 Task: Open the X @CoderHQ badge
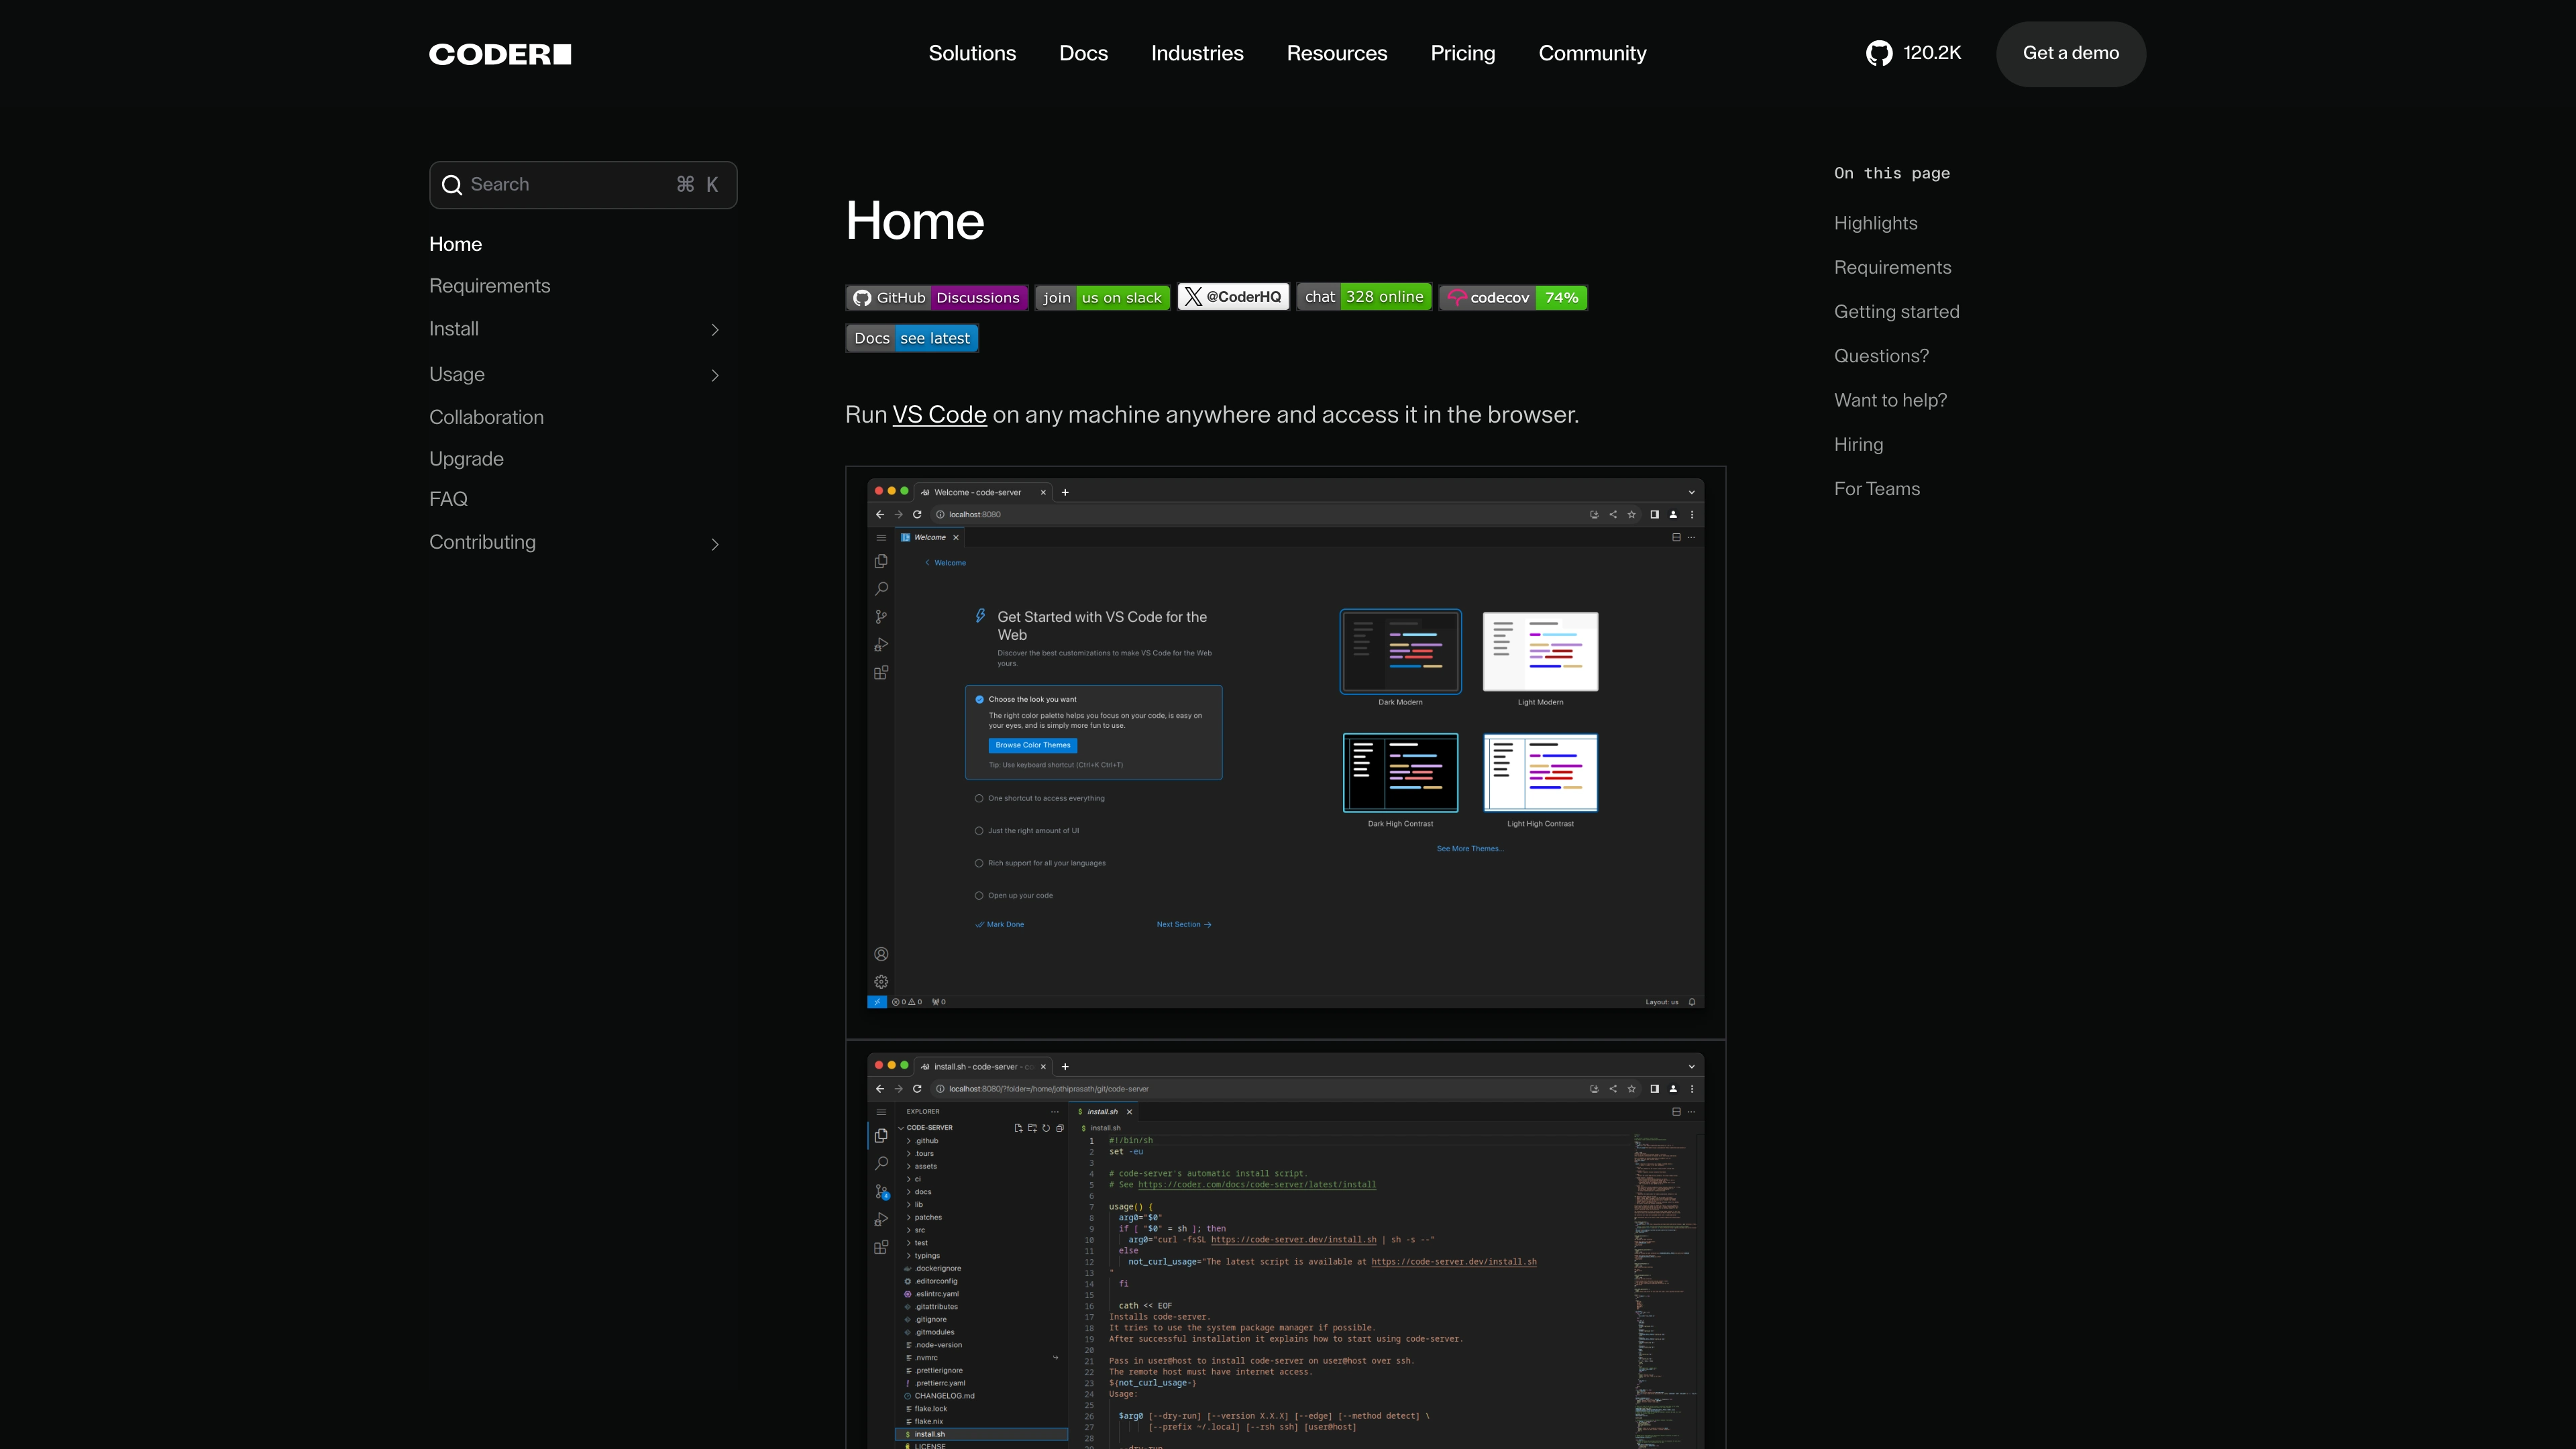(x=1233, y=297)
